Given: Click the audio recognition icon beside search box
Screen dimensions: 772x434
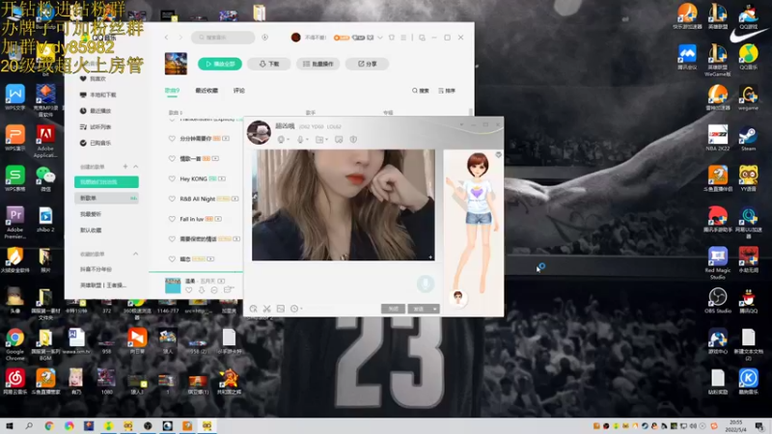Looking at the screenshot, I should pos(264,38).
